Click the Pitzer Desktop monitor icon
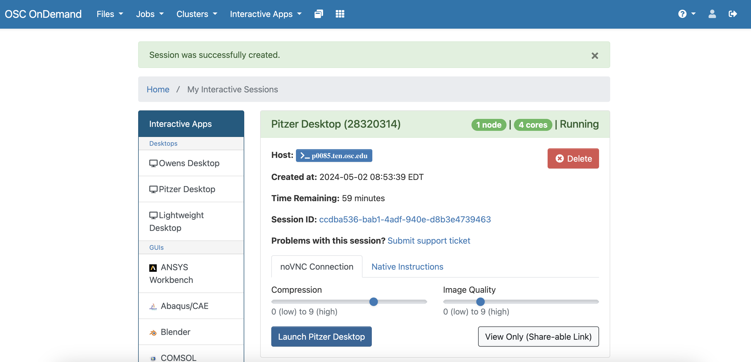Viewport: 751px width, 362px height. click(x=153, y=189)
